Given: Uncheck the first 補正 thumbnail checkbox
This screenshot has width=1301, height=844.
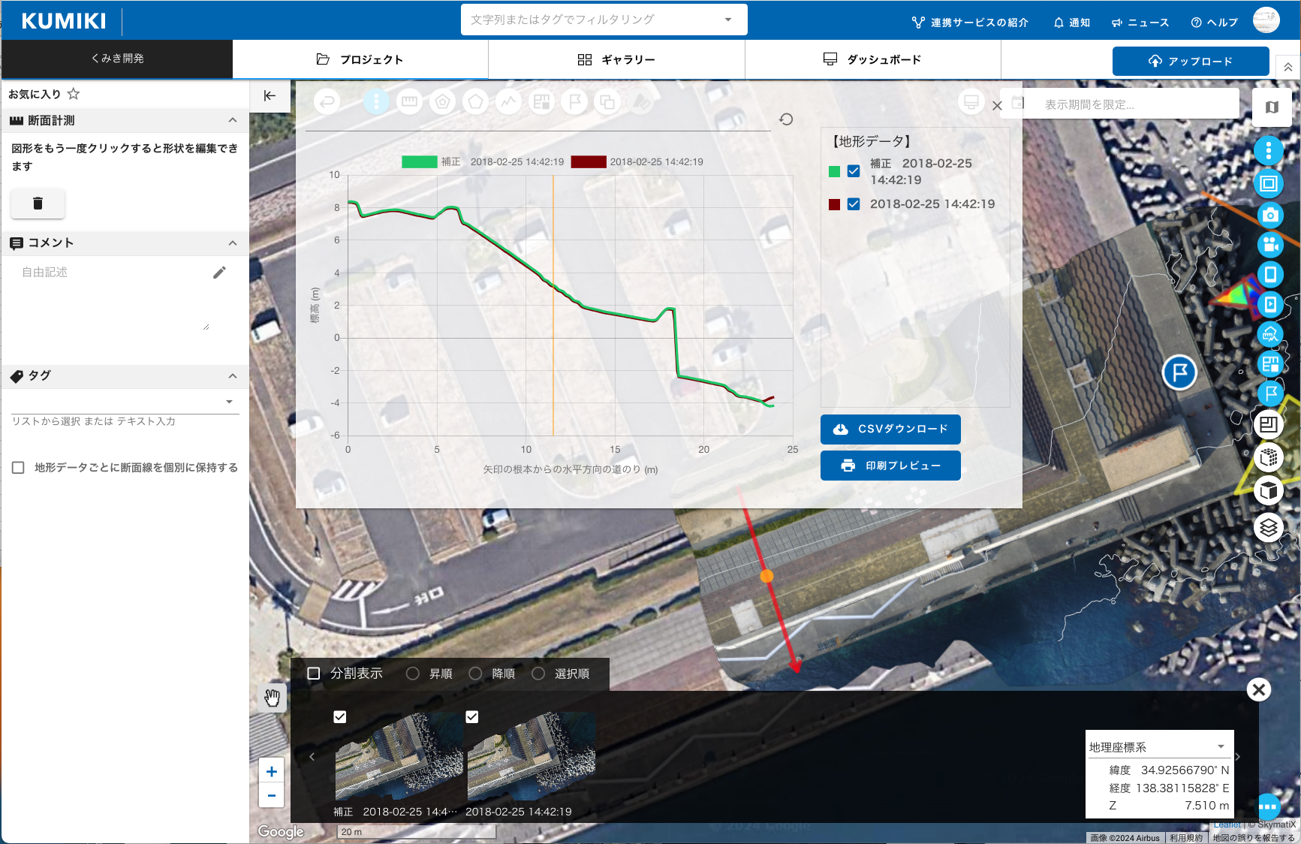Looking at the screenshot, I should pos(340,717).
